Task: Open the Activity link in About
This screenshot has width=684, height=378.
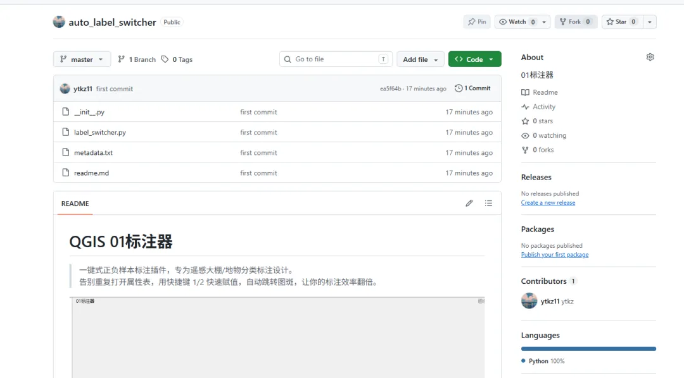Action: (x=538, y=107)
